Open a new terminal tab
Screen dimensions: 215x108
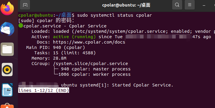pos(25,5)
